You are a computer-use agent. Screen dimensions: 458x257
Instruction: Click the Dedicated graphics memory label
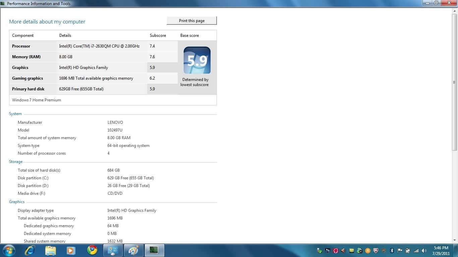tap(49, 226)
